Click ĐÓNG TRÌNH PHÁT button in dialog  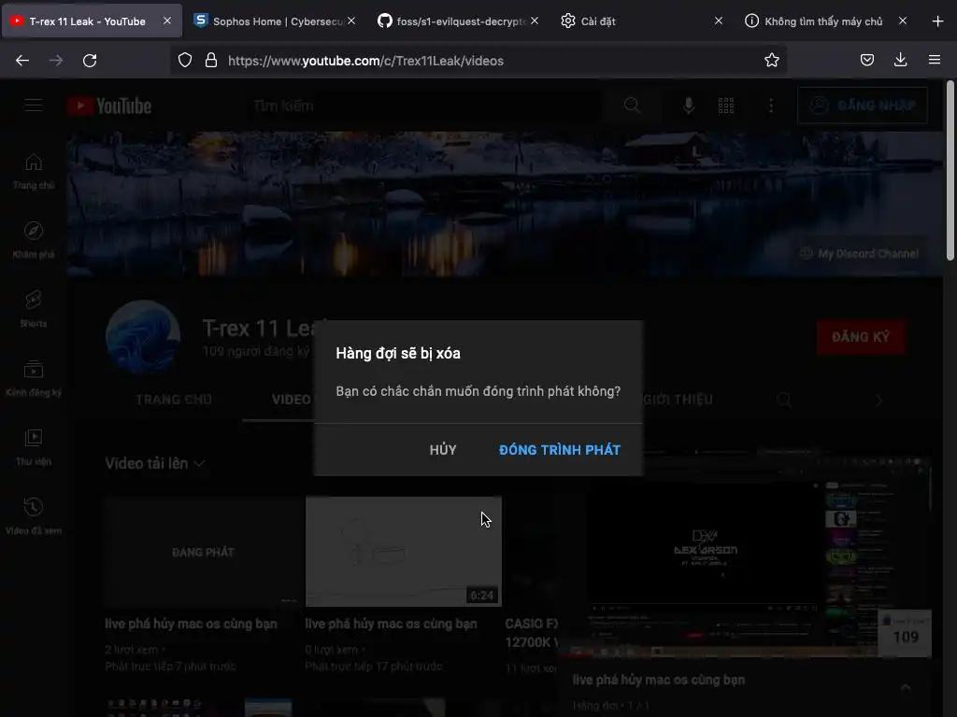coord(560,450)
